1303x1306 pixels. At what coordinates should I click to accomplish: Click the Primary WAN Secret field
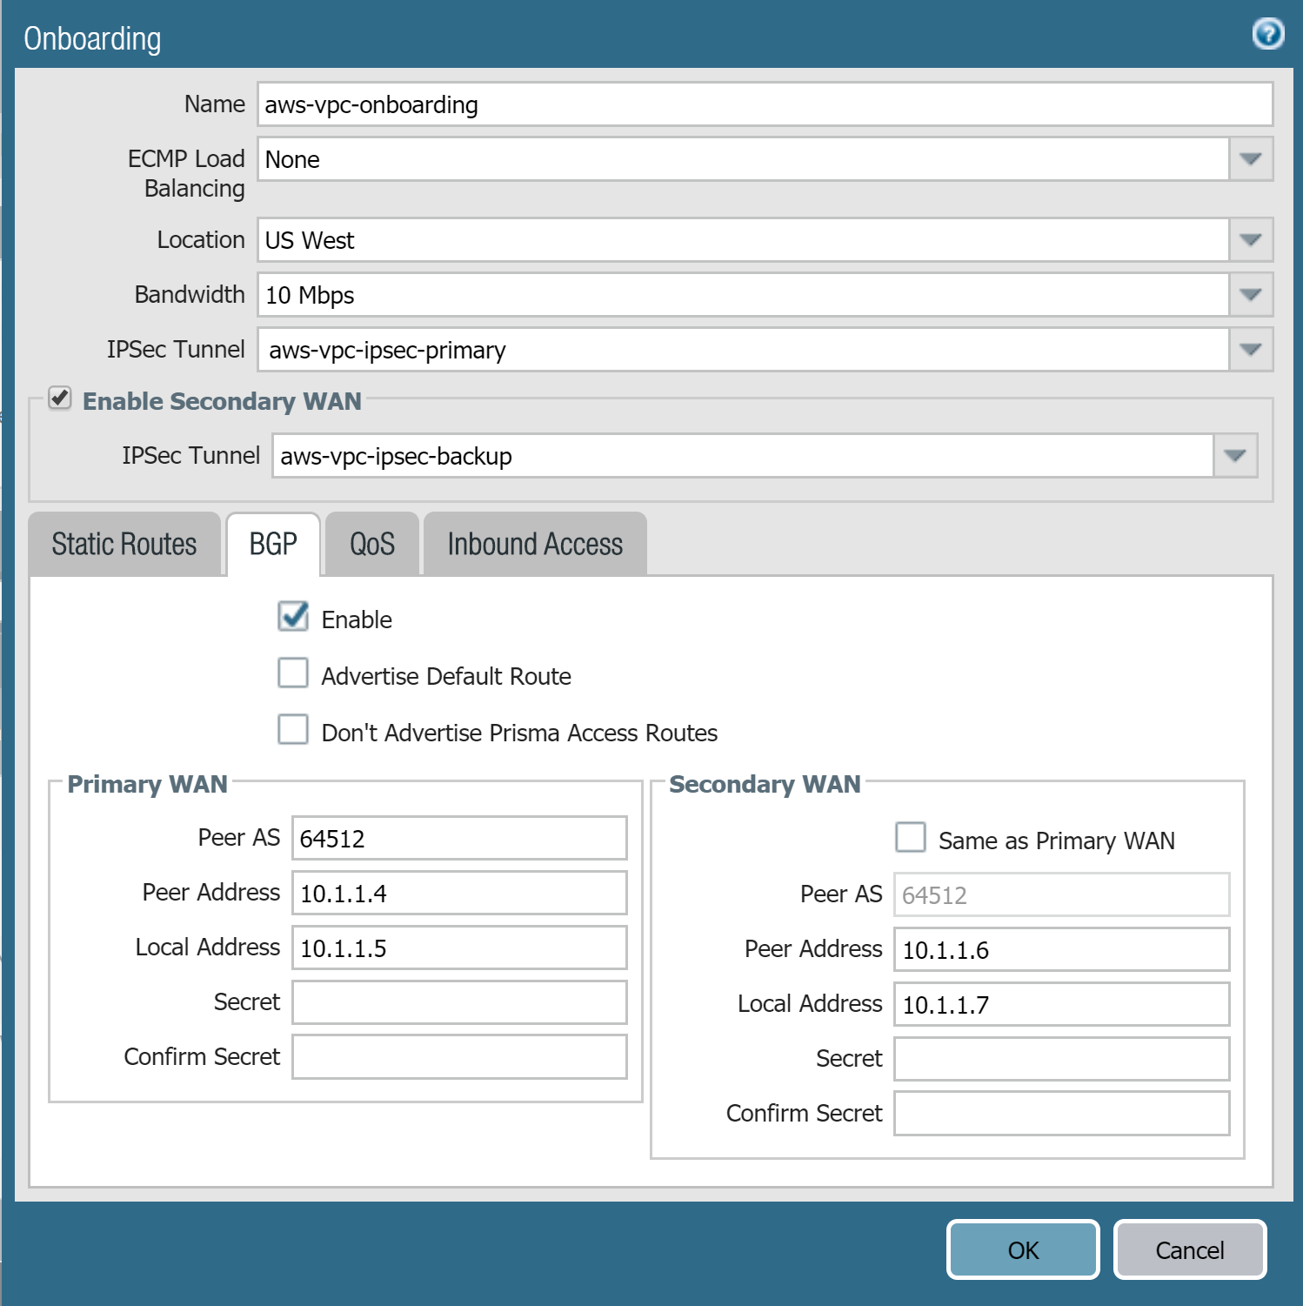(x=459, y=1002)
